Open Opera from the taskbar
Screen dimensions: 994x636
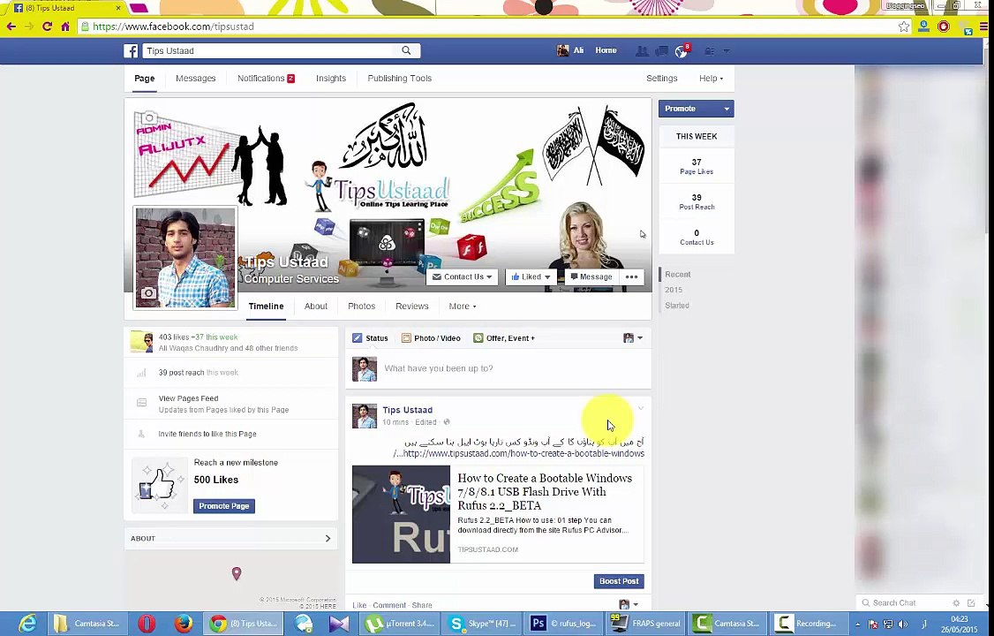tap(147, 624)
